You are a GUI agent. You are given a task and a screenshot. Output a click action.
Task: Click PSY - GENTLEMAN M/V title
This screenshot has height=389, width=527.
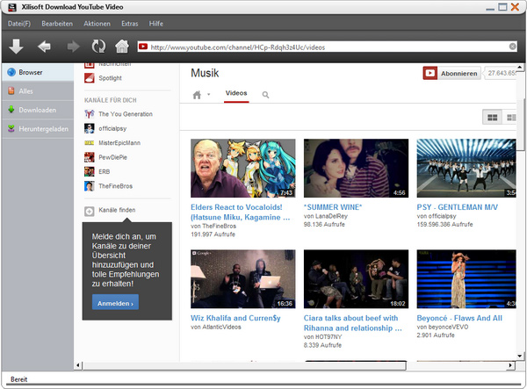point(457,207)
